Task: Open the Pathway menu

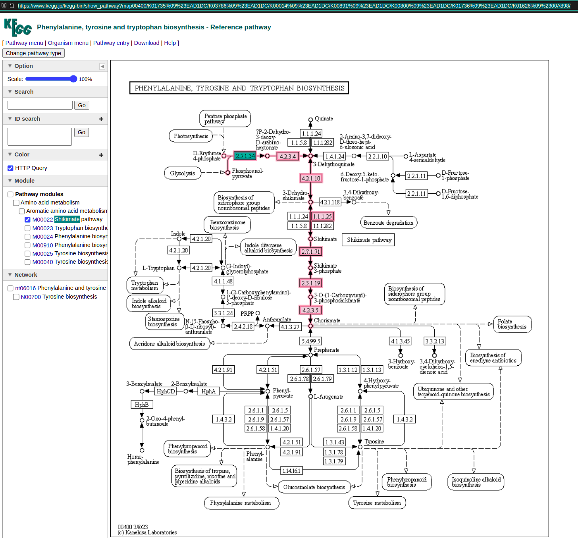Action: pyautogui.click(x=24, y=43)
